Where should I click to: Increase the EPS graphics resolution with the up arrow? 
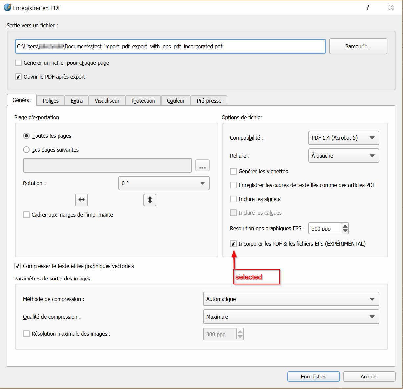345,226
